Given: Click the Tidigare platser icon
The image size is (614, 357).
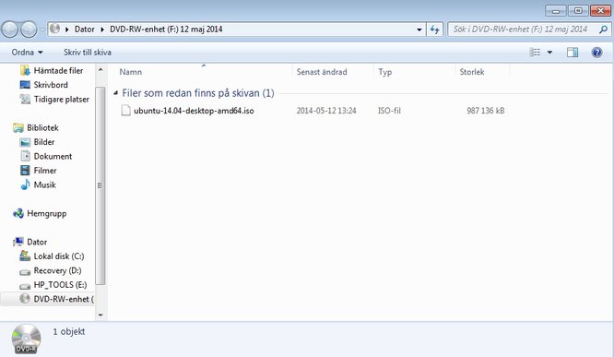Looking at the screenshot, I should (25, 99).
